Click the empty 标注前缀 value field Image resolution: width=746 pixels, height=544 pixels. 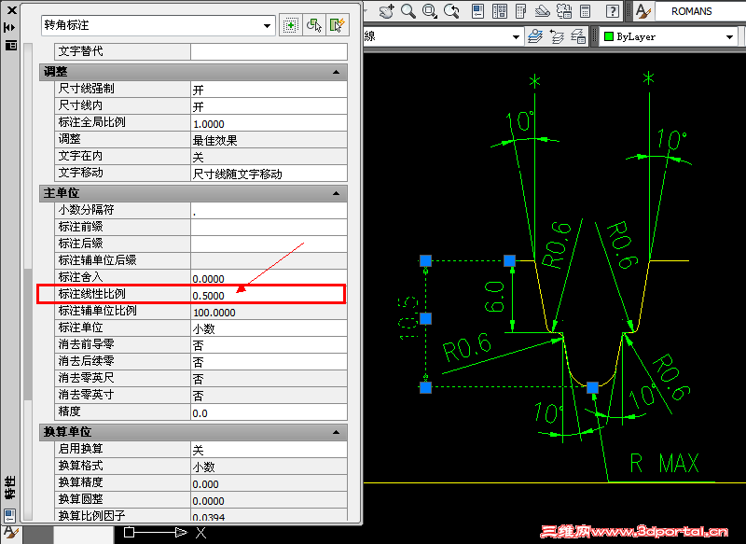click(x=269, y=228)
